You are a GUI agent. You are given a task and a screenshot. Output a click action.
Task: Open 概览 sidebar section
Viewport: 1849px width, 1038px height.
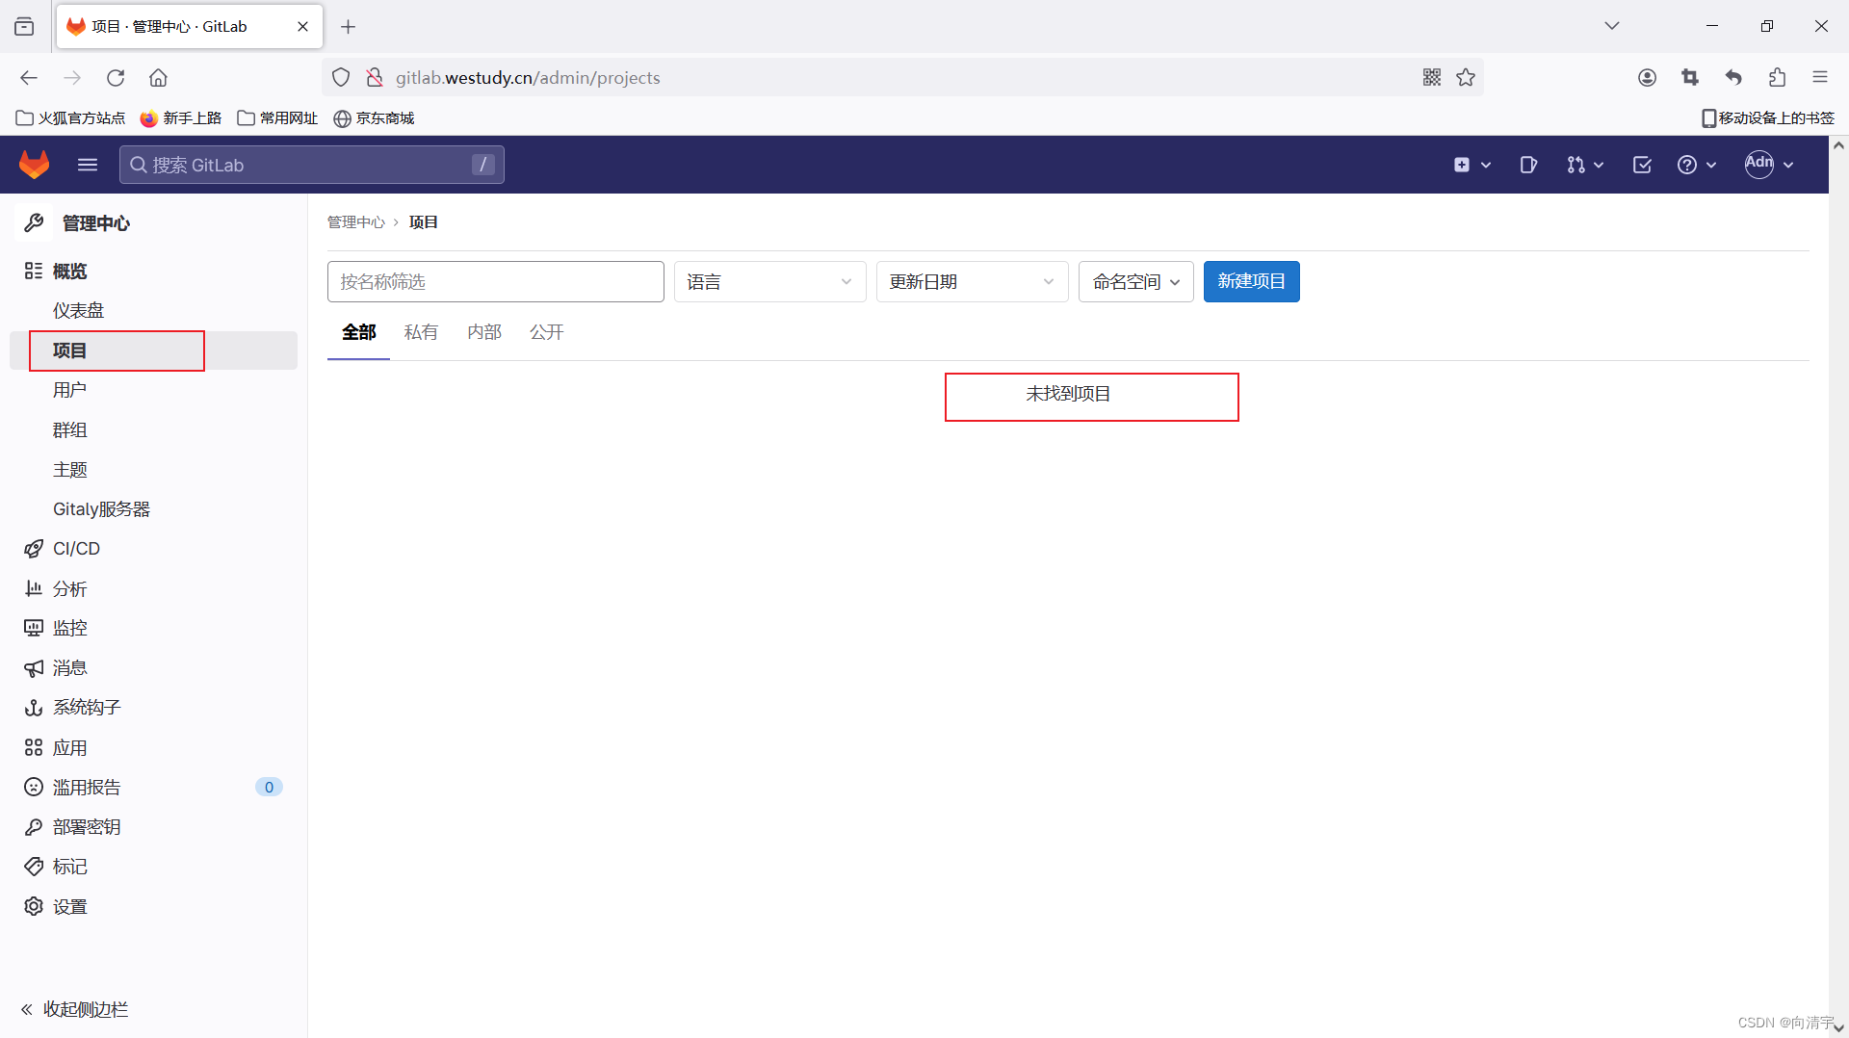[153, 272]
